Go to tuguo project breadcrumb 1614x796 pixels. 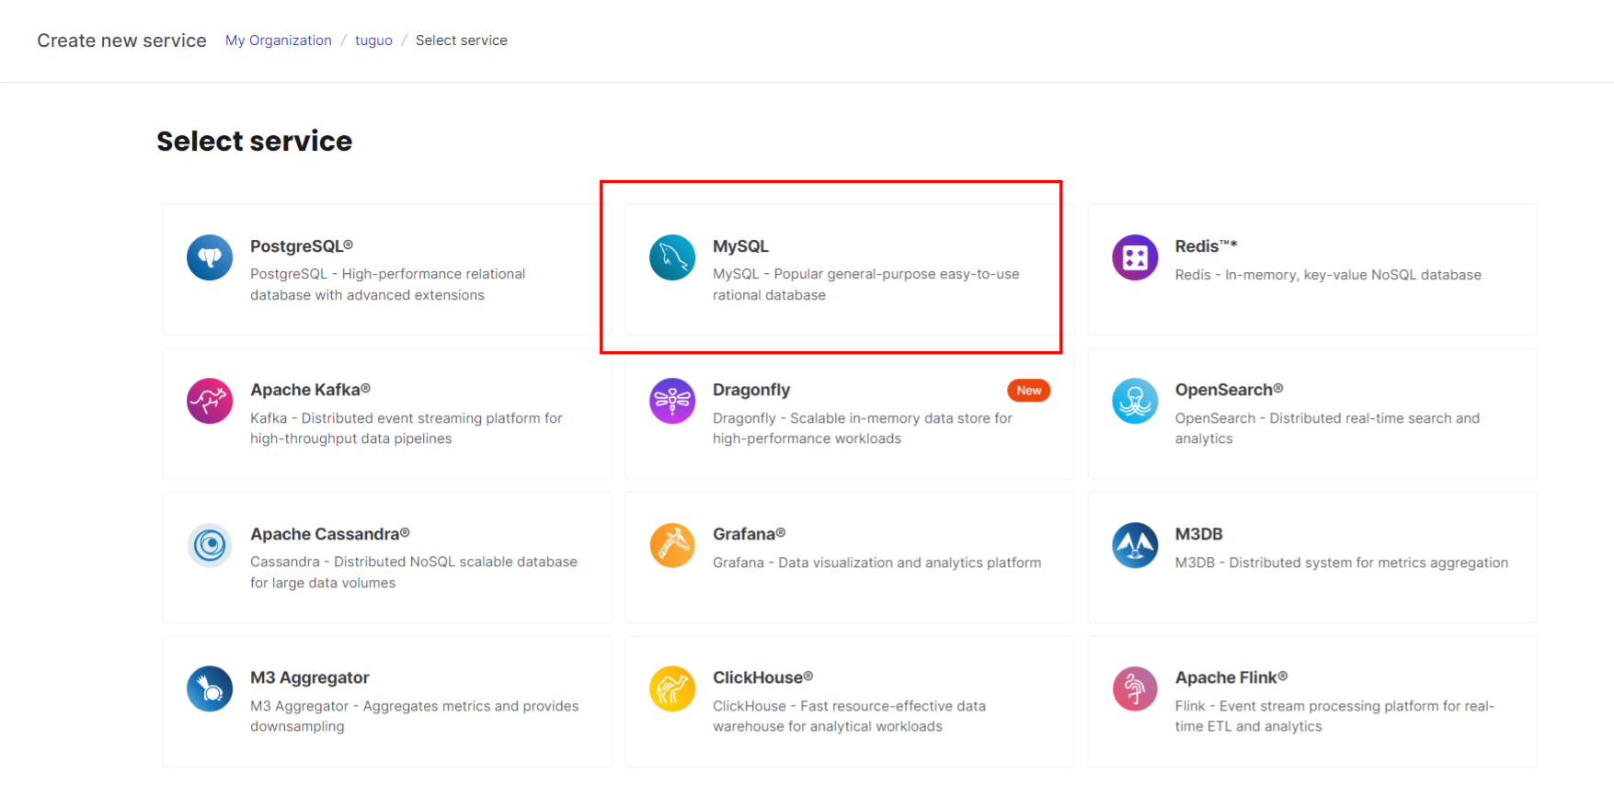[373, 40]
